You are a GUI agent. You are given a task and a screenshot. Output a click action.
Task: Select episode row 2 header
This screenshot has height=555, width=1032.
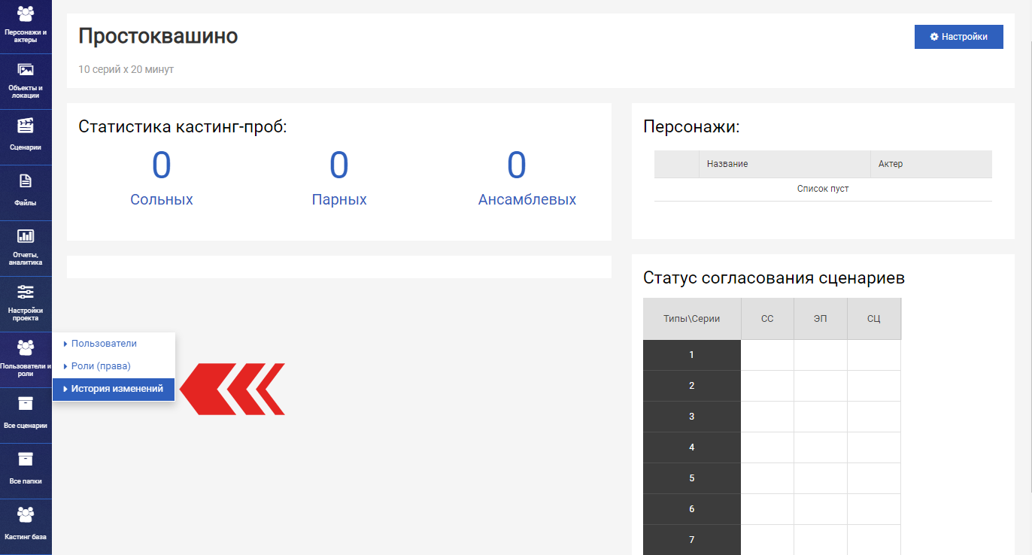point(692,386)
